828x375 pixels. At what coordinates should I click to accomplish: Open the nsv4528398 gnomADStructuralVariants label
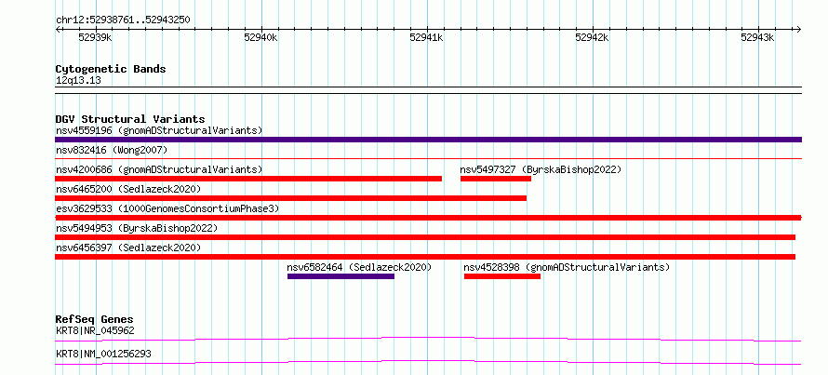[x=567, y=267]
